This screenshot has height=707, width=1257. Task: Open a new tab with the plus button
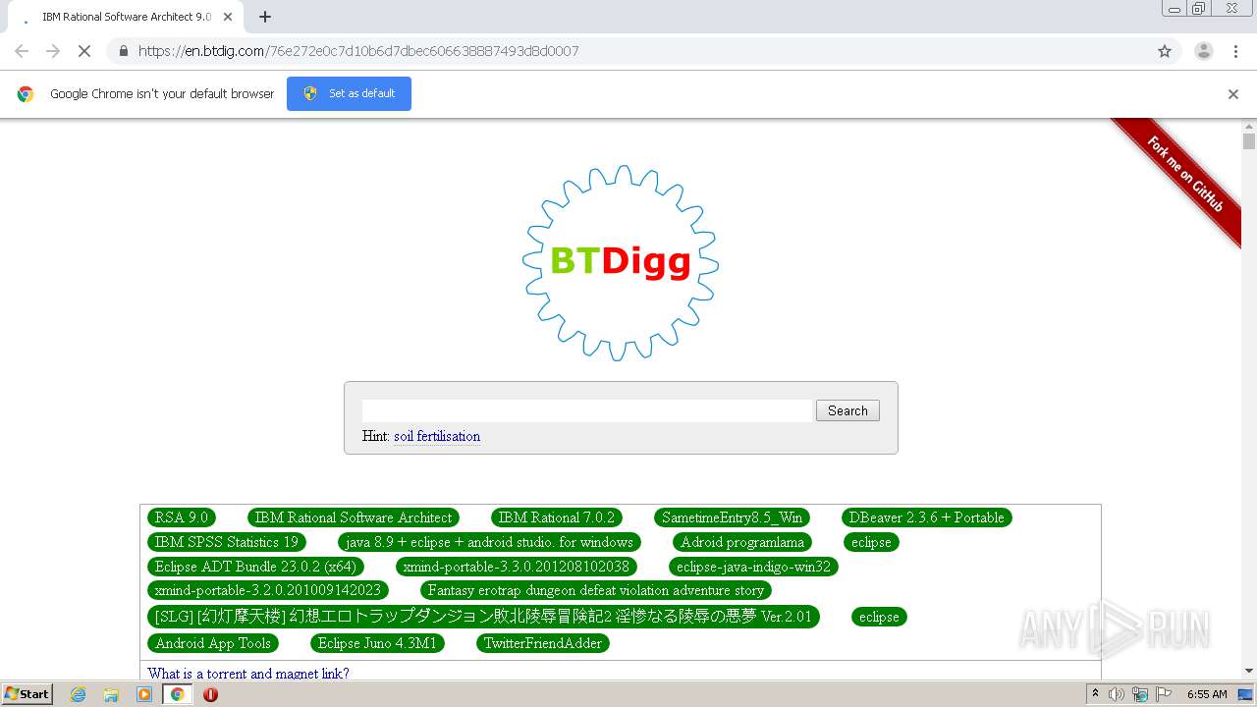265,17
